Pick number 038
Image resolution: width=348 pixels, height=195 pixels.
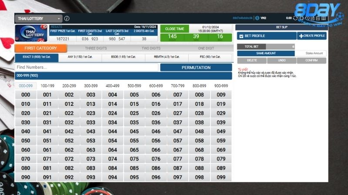tap(199, 122)
